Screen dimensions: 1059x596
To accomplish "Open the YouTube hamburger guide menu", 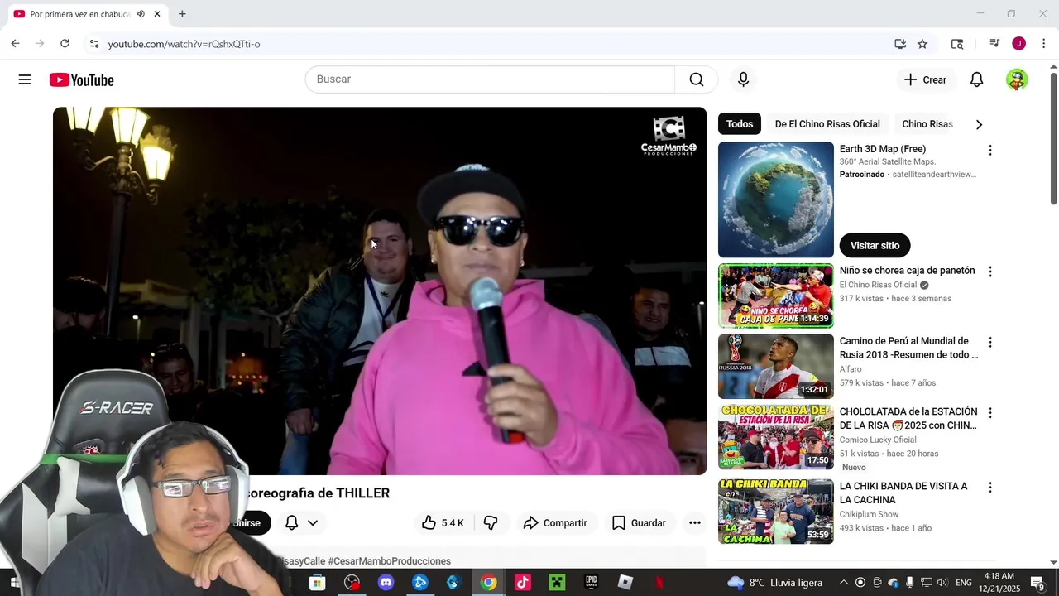I will (25, 79).
